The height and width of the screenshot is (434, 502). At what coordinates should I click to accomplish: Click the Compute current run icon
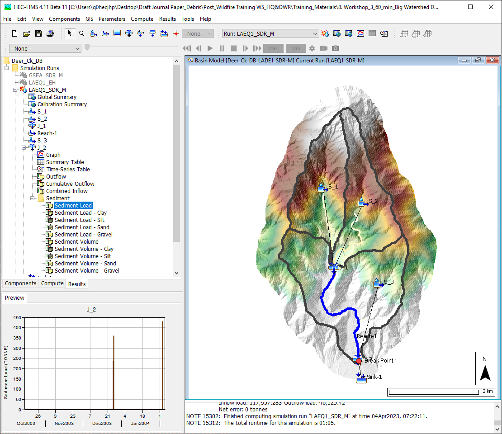(325, 33)
